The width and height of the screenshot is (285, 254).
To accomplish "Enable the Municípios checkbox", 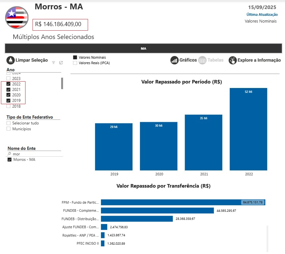I will pos(9,129).
